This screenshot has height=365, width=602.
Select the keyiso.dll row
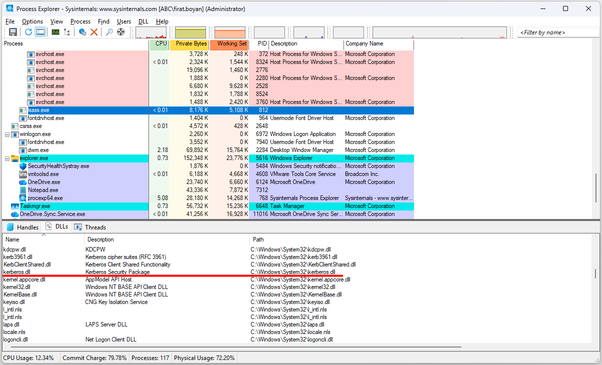point(297,302)
